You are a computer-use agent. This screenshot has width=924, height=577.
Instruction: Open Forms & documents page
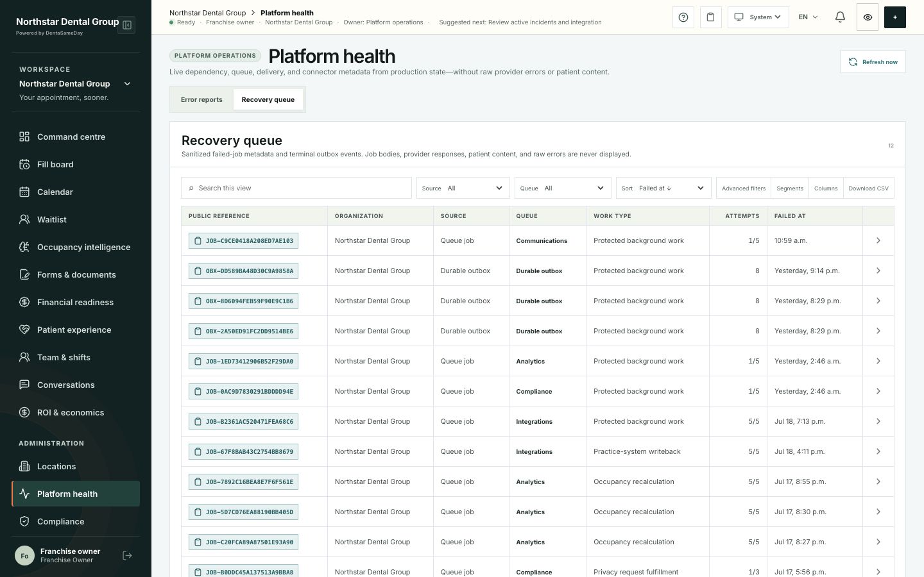76,274
